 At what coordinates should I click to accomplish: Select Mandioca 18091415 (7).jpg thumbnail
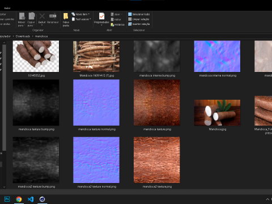tap(96, 56)
